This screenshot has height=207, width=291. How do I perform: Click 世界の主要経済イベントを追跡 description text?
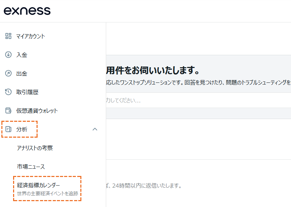(48, 194)
